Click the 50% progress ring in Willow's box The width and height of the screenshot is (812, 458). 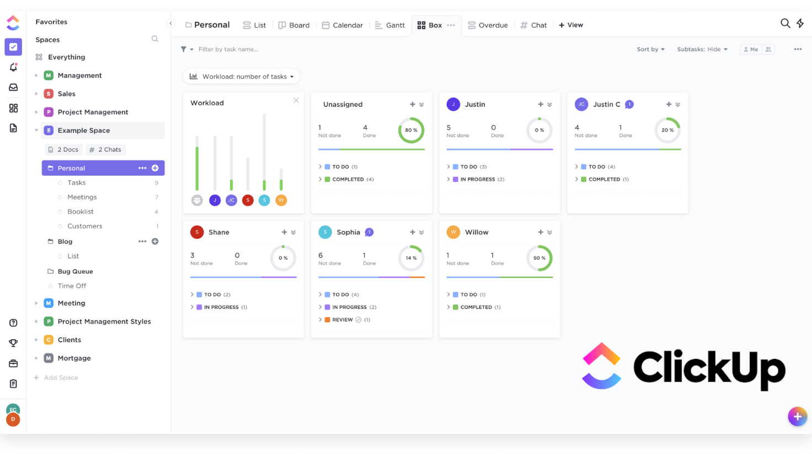click(539, 258)
